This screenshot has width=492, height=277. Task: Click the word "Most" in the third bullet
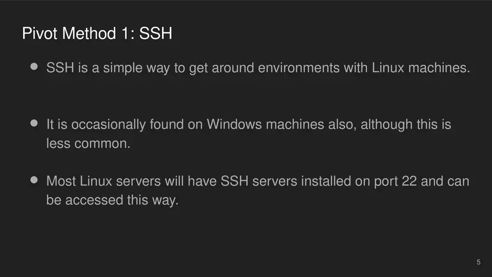point(61,181)
